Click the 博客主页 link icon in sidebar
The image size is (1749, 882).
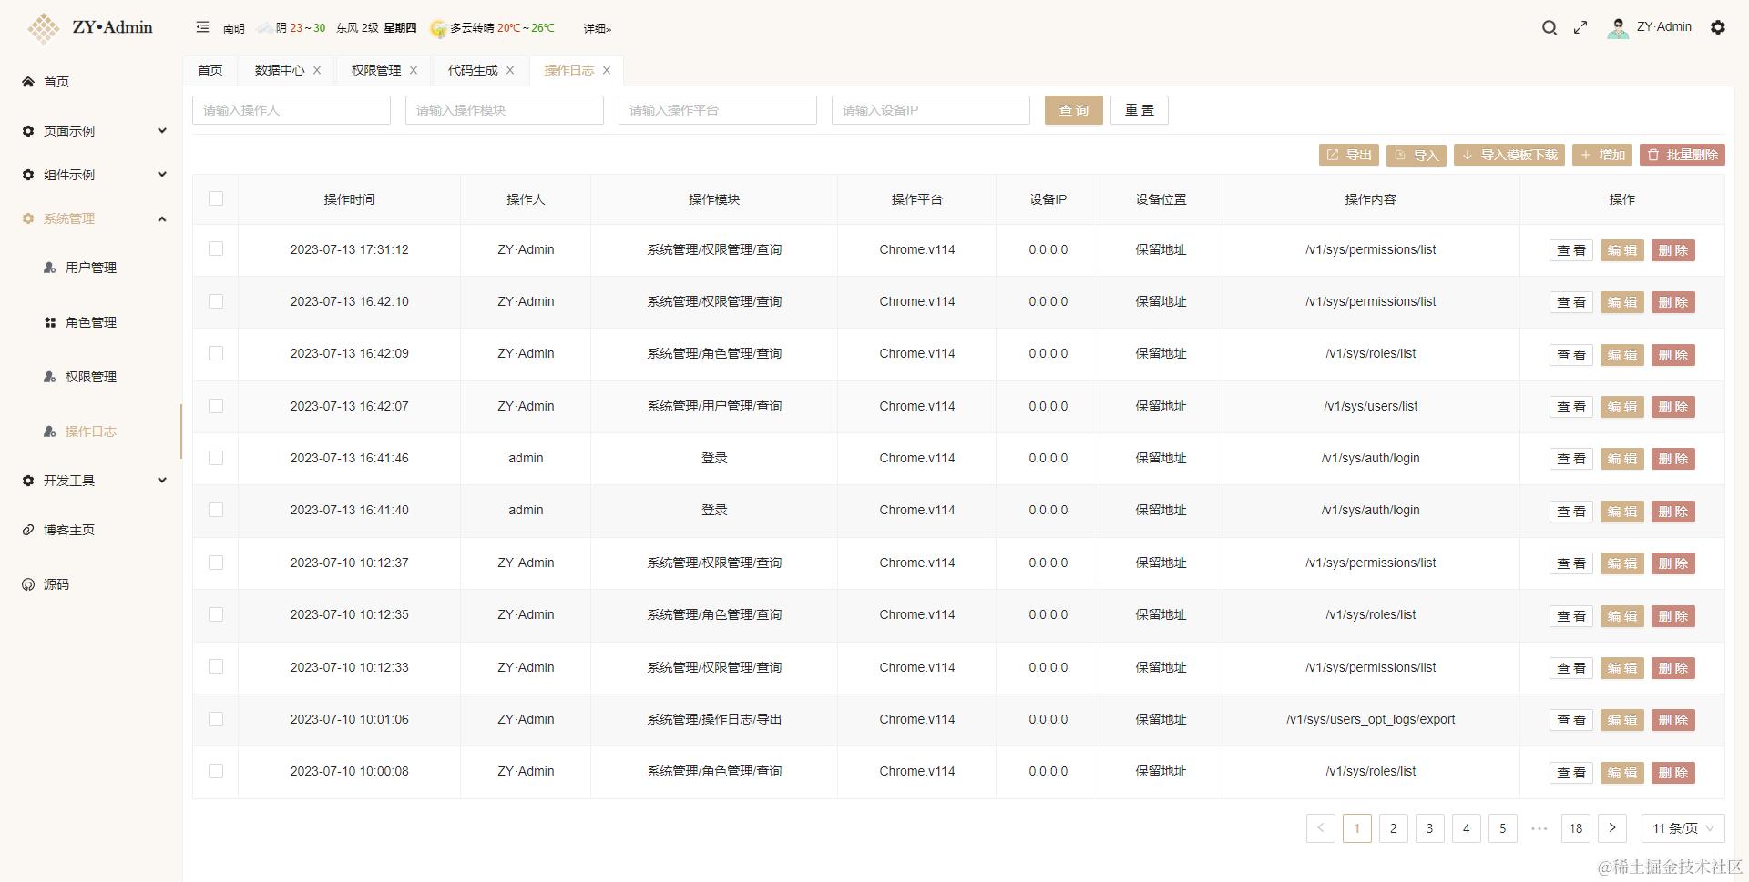point(27,529)
